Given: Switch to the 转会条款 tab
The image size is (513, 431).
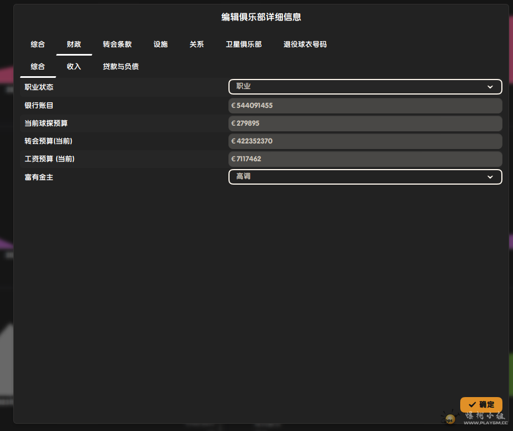Looking at the screenshot, I should [117, 44].
